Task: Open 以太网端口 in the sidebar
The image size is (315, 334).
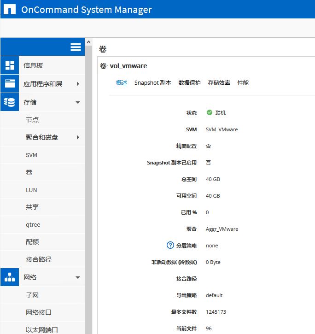Action: [42, 330]
